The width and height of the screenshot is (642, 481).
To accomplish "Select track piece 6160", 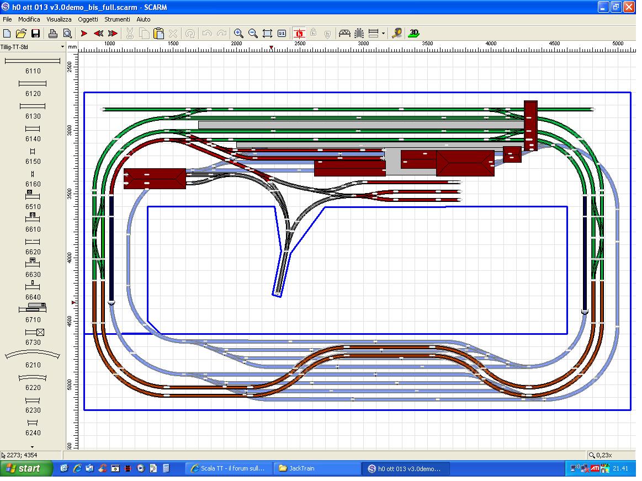I will click(33, 179).
